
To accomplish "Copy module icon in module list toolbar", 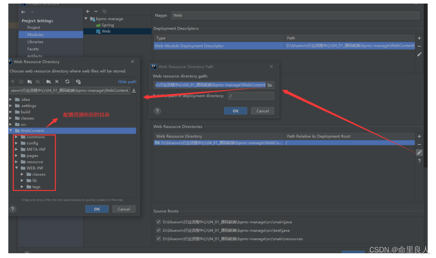I will pyautogui.click(x=104, y=11).
